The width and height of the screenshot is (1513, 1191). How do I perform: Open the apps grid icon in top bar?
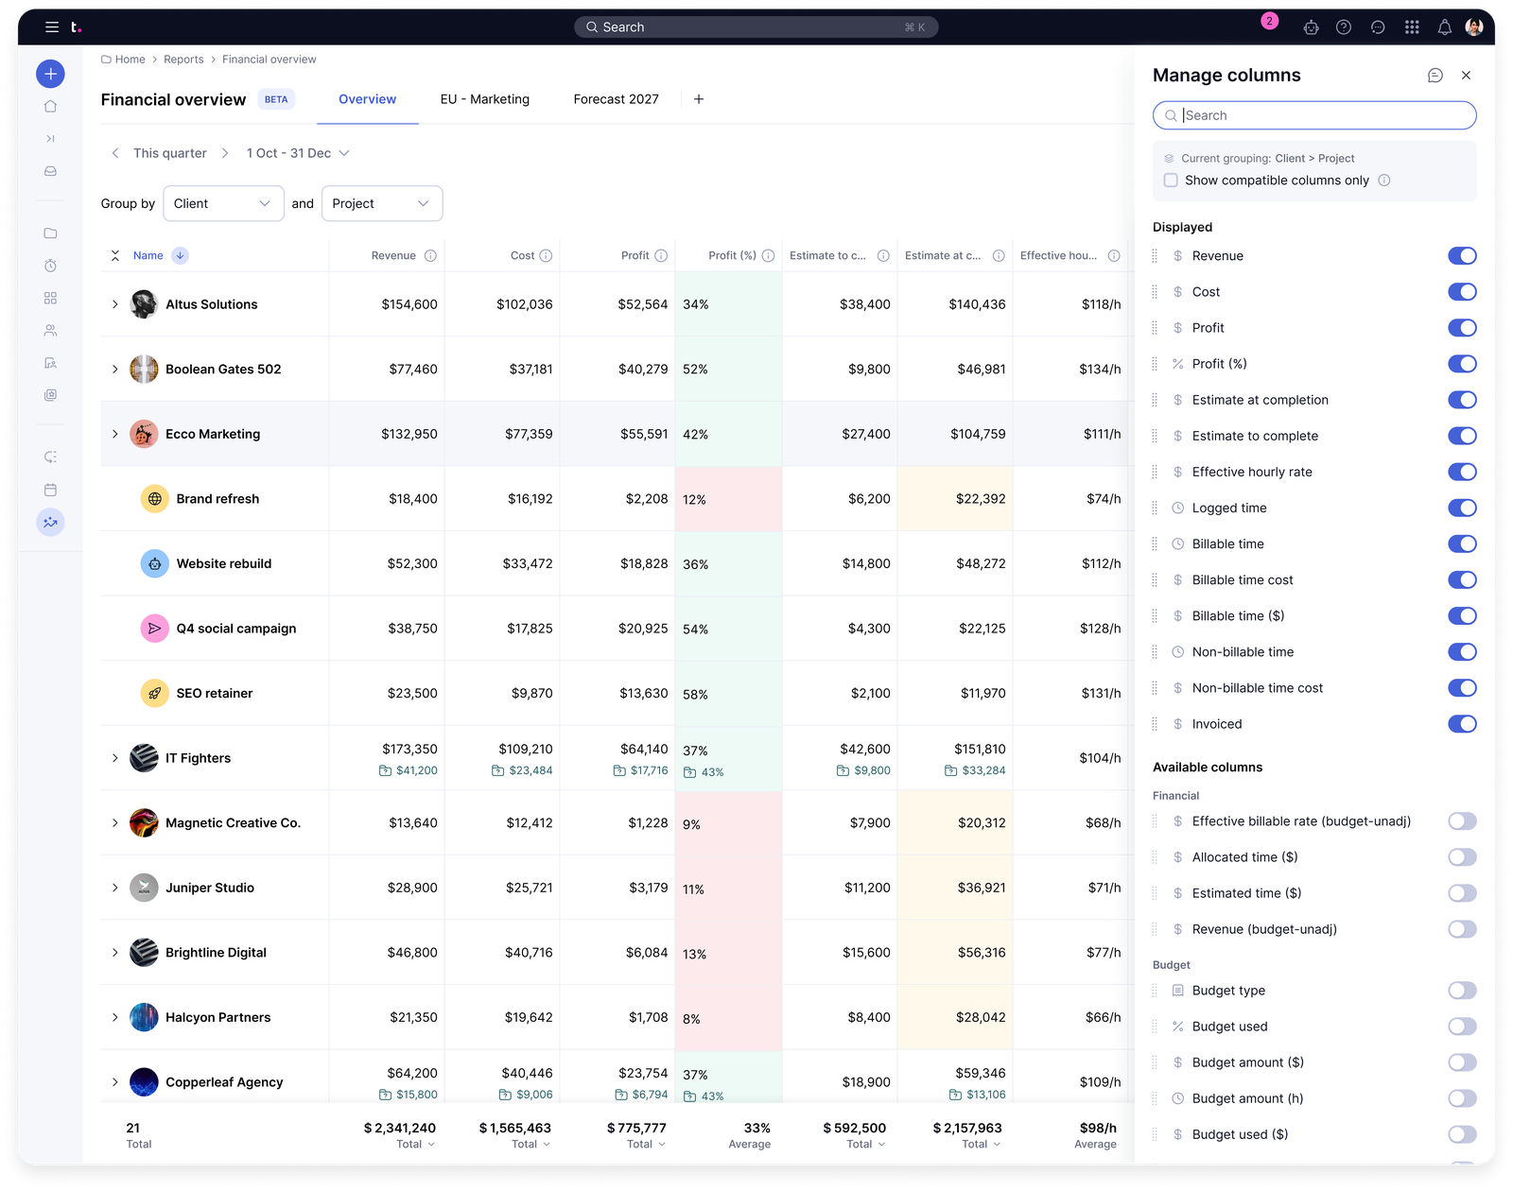[1412, 27]
